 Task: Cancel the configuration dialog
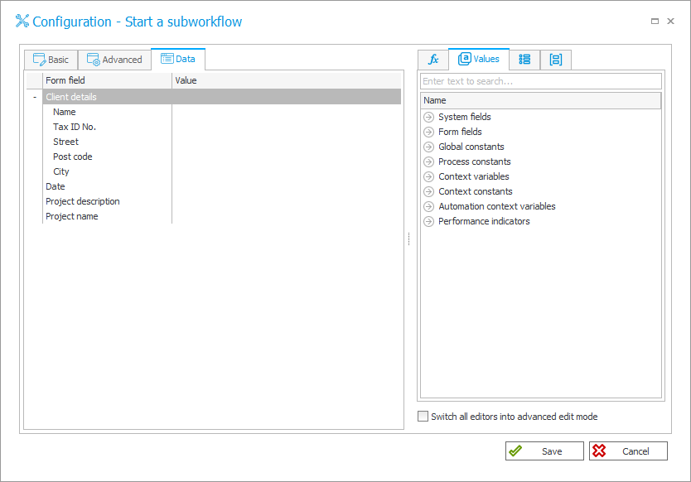628,451
